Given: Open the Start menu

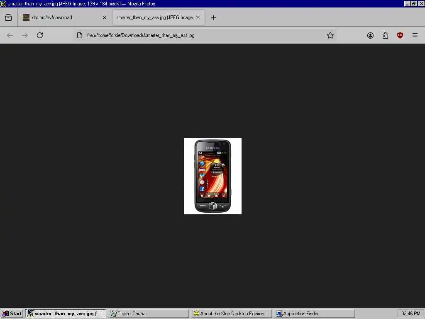Looking at the screenshot, I should [12, 314].
